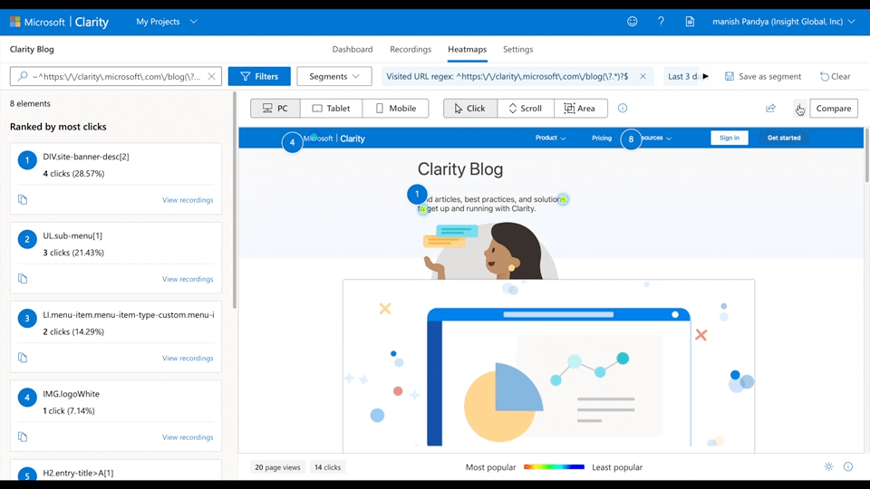This screenshot has height=489, width=870.
Task: Click the popularity color gradient legend
Action: pyautogui.click(x=554, y=467)
